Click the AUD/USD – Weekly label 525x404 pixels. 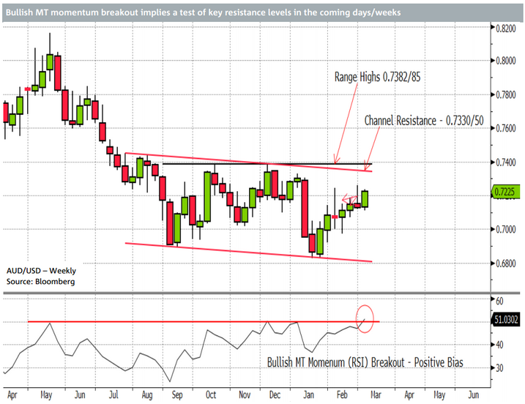click(40, 269)
